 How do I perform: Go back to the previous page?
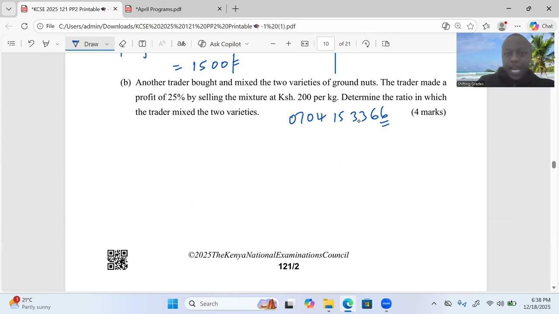(9, 26)
